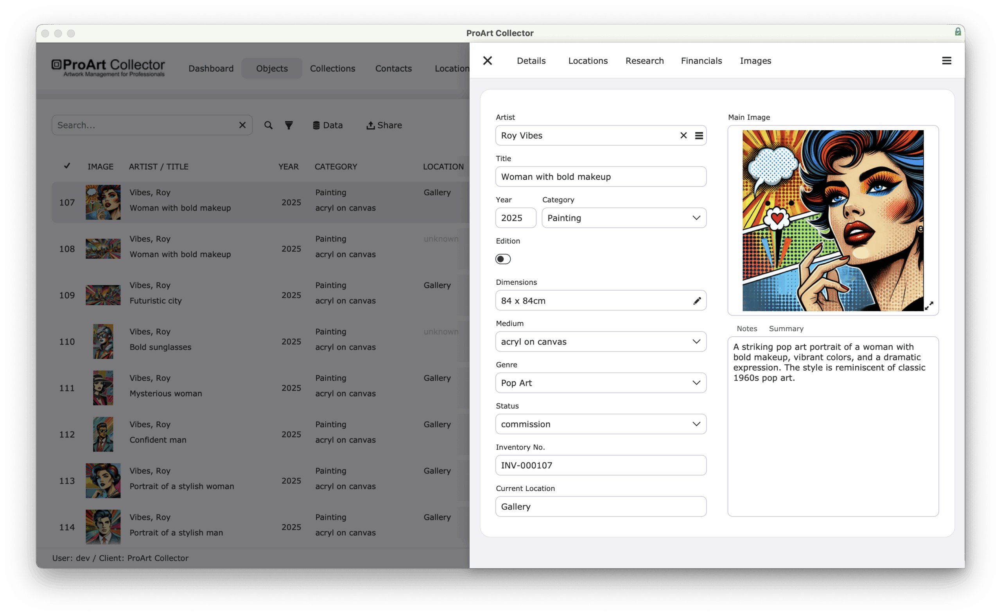Viewport: 1001px width, 616px height.
Task: Open the Contacts page
Action: click(393, 68)
